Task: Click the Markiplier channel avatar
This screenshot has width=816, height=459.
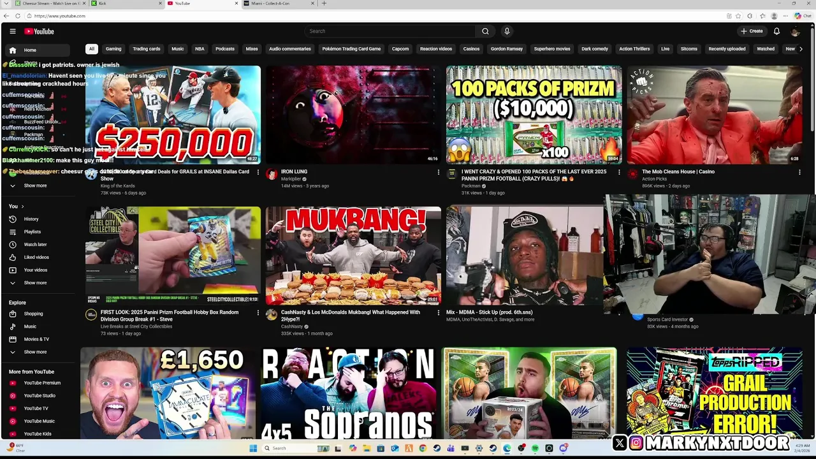Action: point(272,174)
